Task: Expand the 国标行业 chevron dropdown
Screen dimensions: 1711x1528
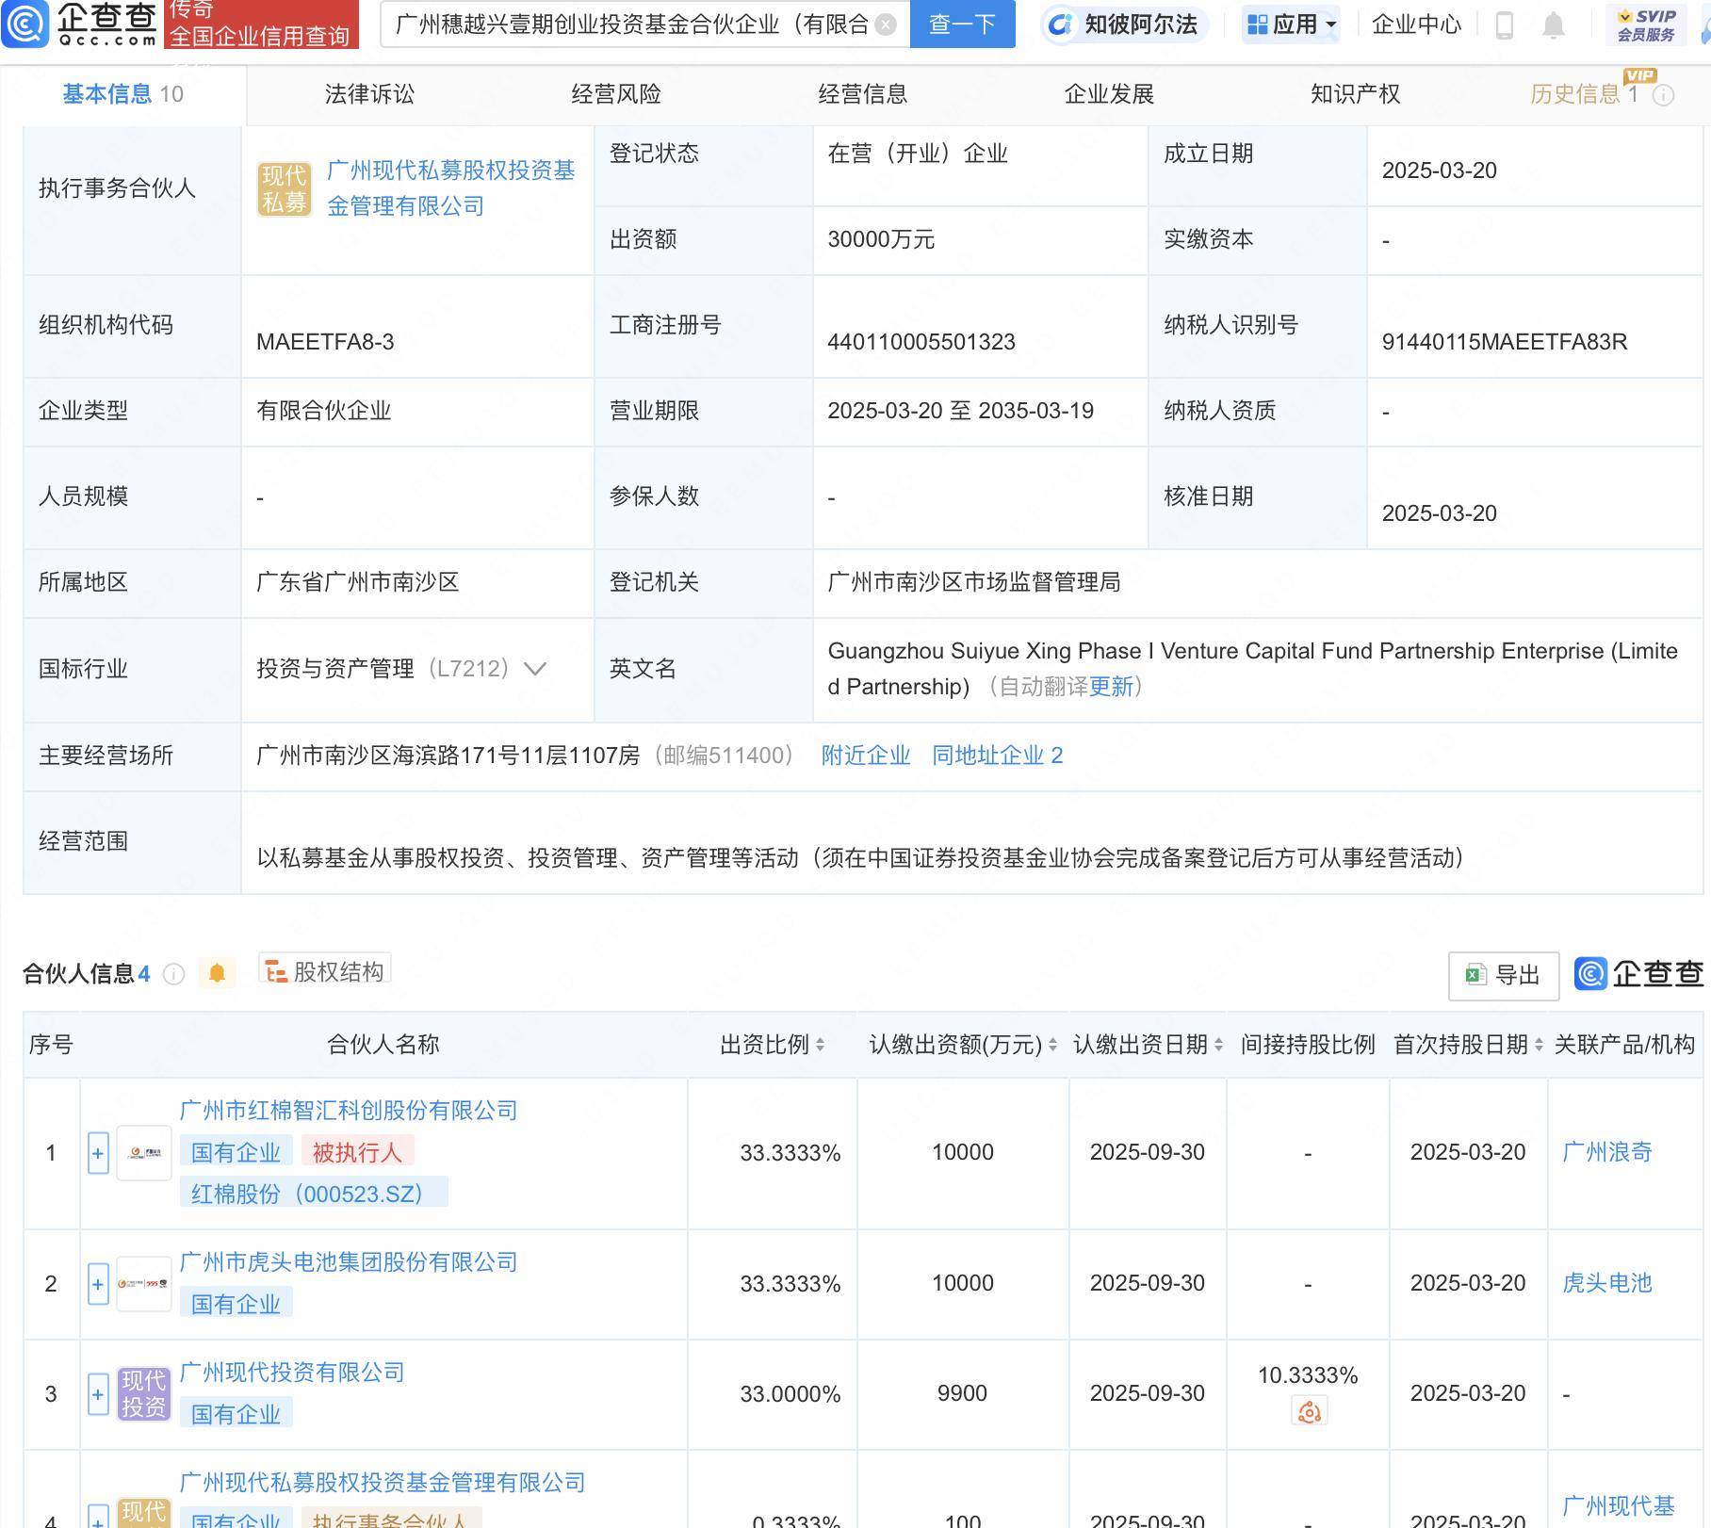Action: point(534,670)
